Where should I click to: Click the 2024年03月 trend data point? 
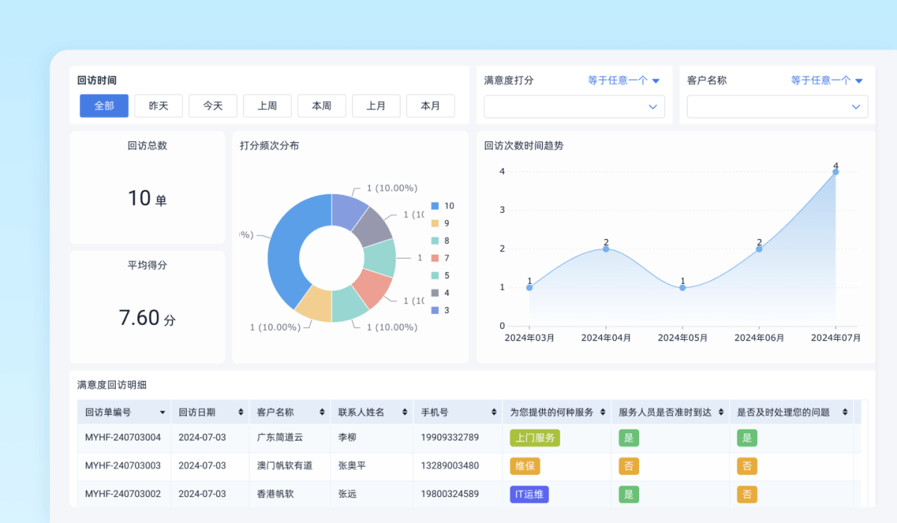(x=529, y=288)
